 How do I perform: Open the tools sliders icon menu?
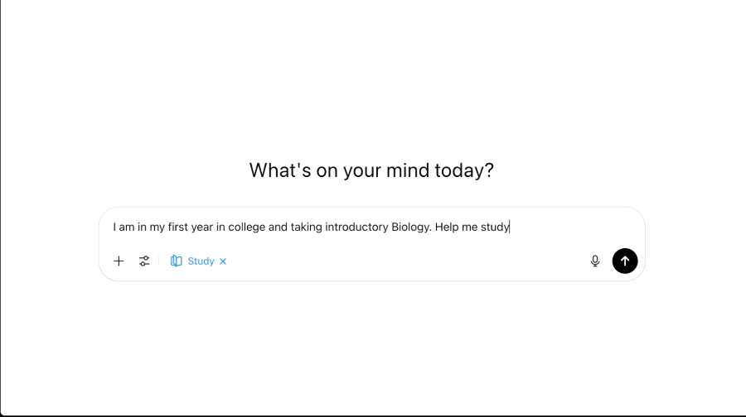[144, 261]
